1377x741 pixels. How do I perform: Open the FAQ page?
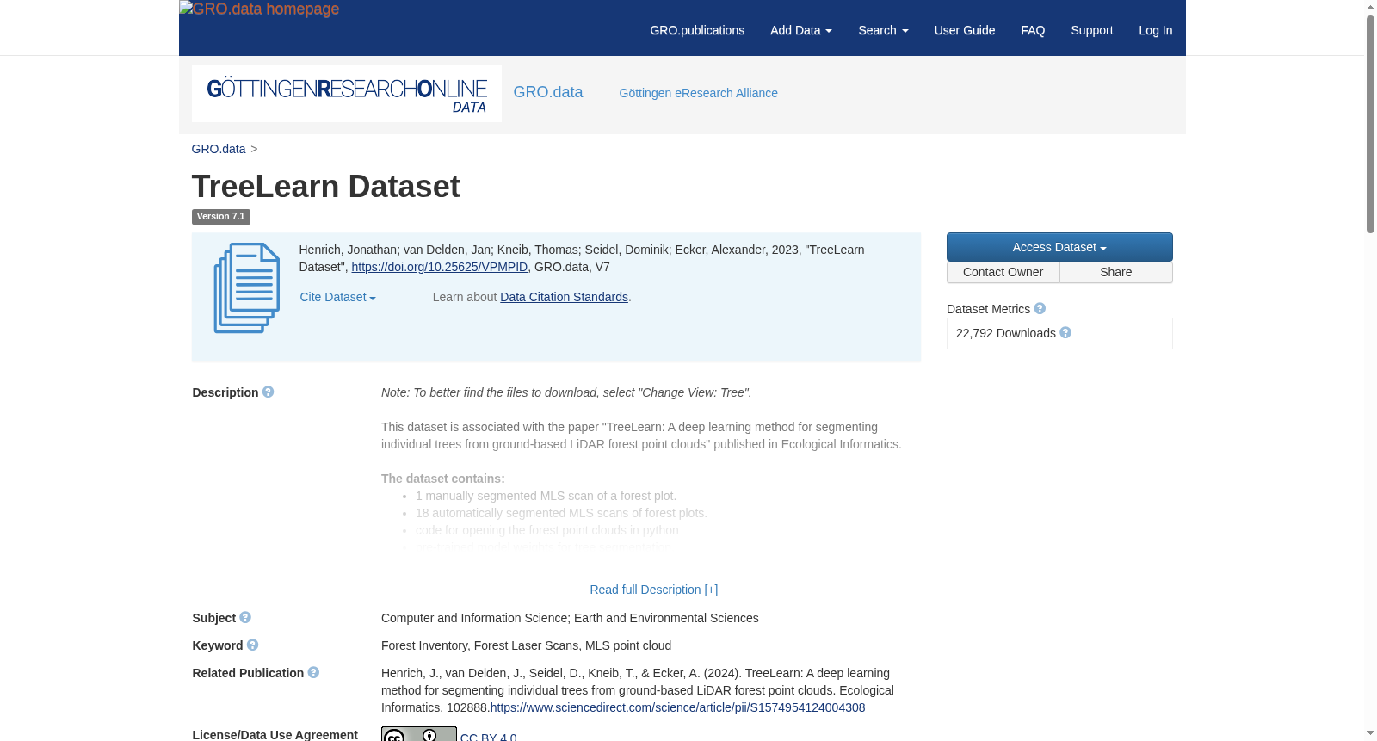tap(1033, 30)
